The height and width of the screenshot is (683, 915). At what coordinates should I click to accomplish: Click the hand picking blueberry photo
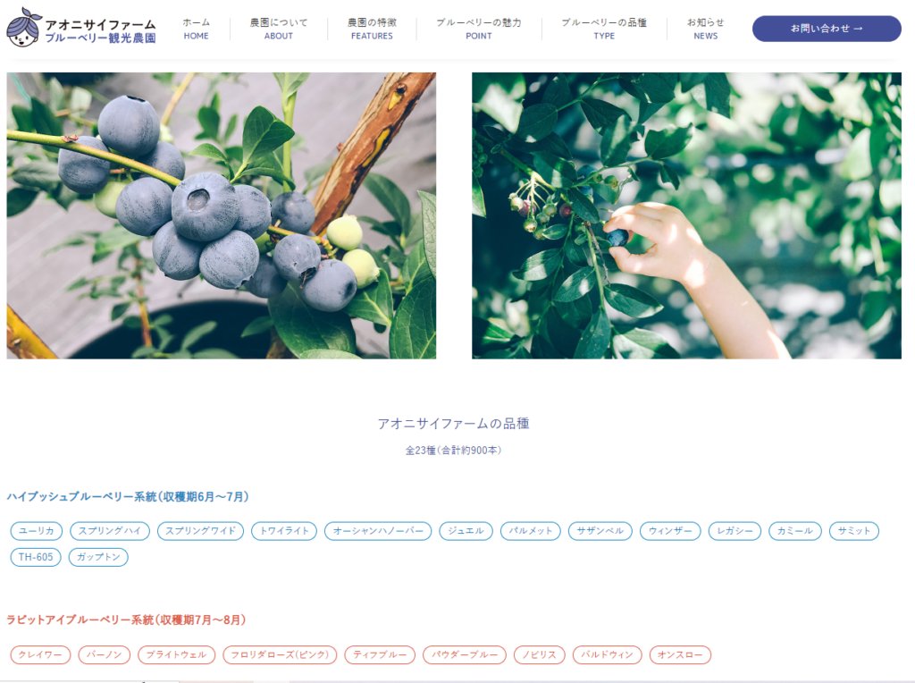(x=686, y=215)
